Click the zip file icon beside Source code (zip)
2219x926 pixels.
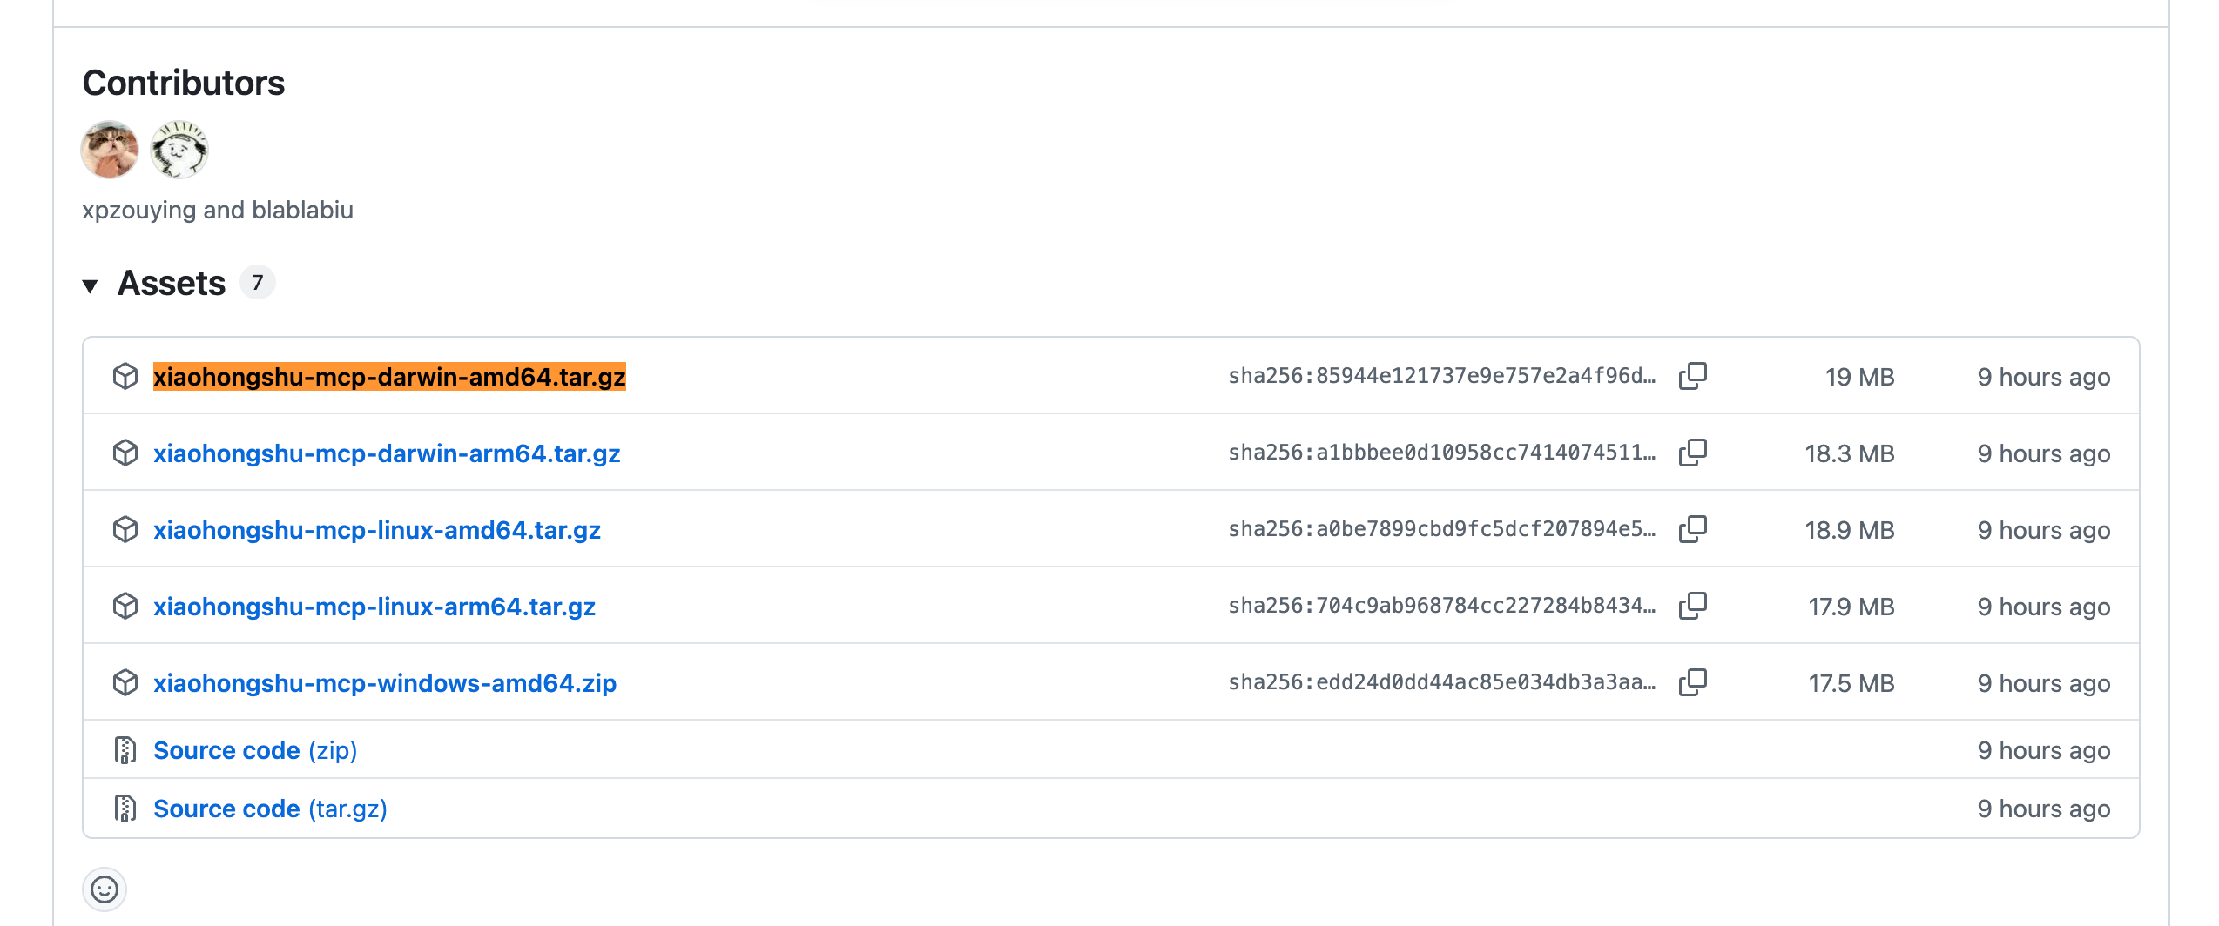[x=125, y=750]
